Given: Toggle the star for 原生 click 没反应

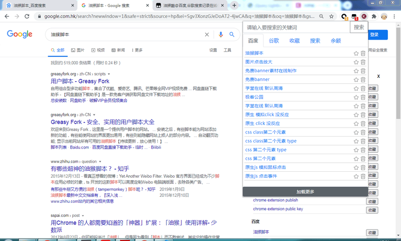Looking at the screenshot, I should click(356, 124).
